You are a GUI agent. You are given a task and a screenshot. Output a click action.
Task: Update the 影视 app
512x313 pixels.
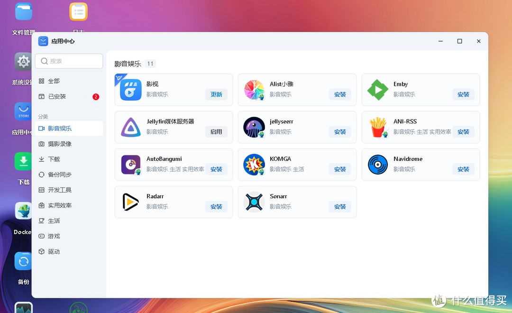point(216,94)
